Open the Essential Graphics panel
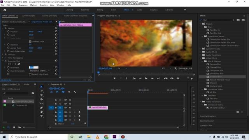Image resolution: width=249 pixels, height=140 pixels. point(208,116)
